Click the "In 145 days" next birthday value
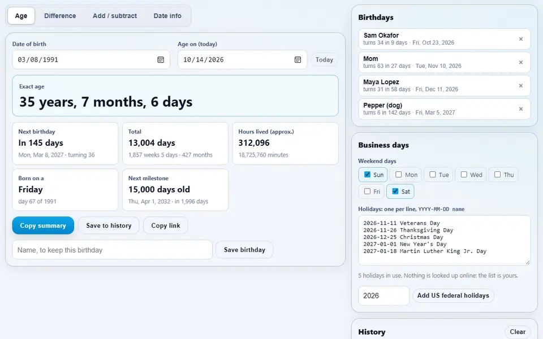The height and width of the screenshot is (339, 543). (x=41, y=143)
